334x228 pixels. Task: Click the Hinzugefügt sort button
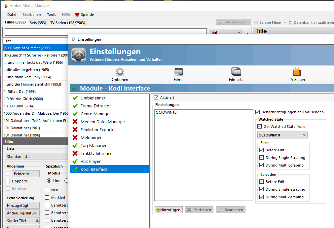tap(22, 206)
